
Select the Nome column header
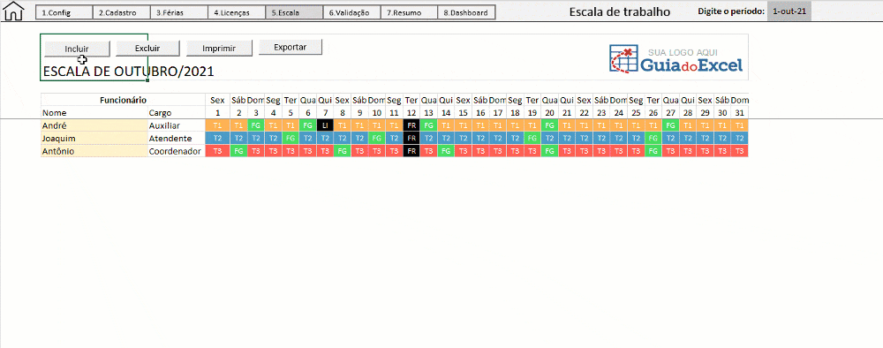point(94,113)
